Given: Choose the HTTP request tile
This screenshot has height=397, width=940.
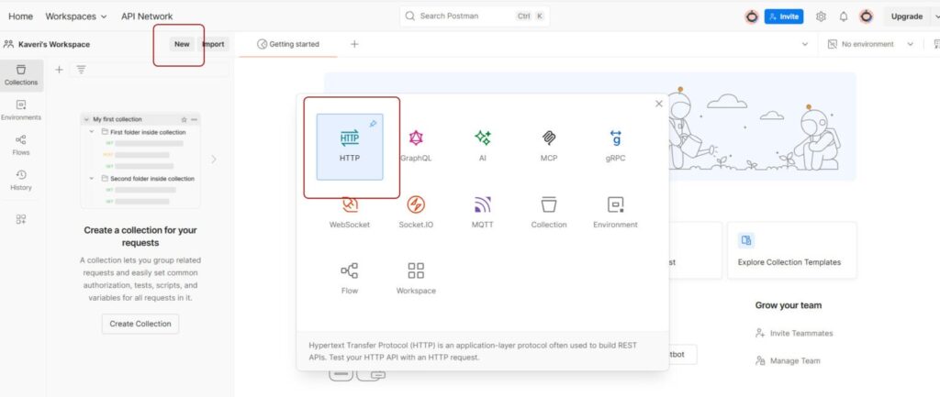Looking at the screenshot, I should click(350, 147).
